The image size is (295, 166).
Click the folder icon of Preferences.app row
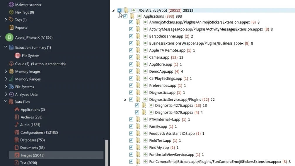coord(138,85)
